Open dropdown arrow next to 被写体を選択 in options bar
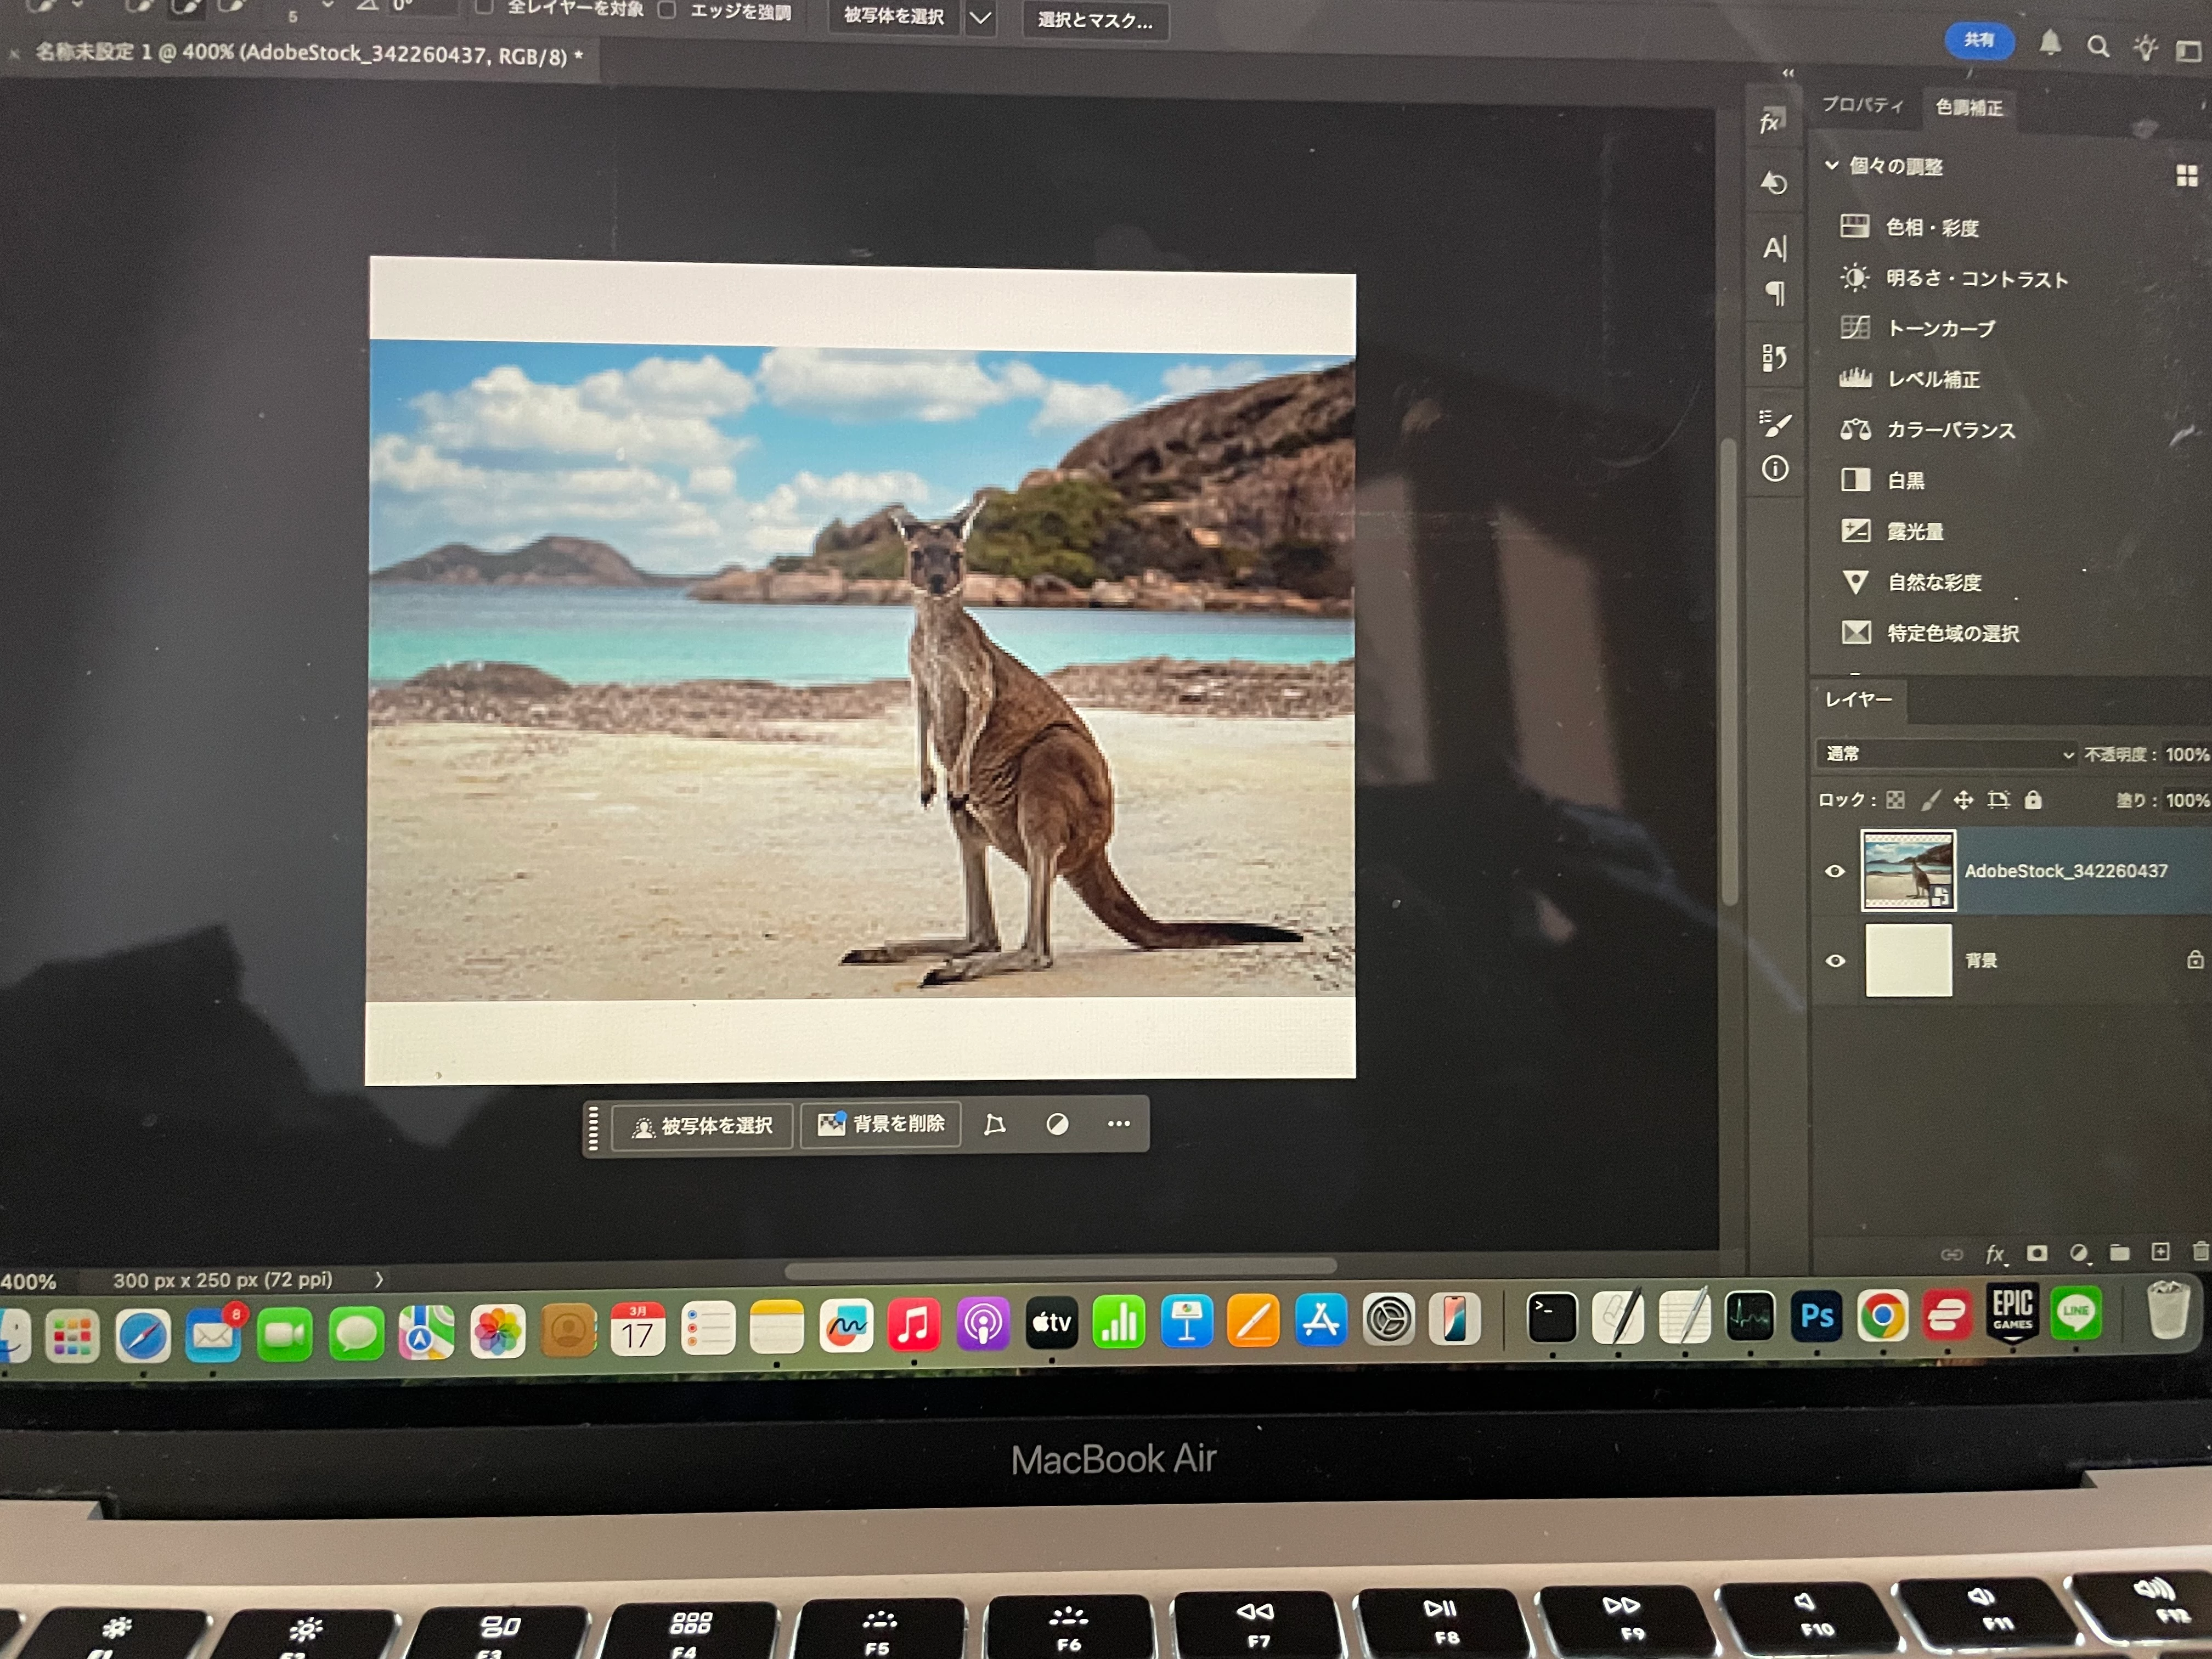The width and height of the screenshot is (2212, 1659). click(x=981, y=17)
